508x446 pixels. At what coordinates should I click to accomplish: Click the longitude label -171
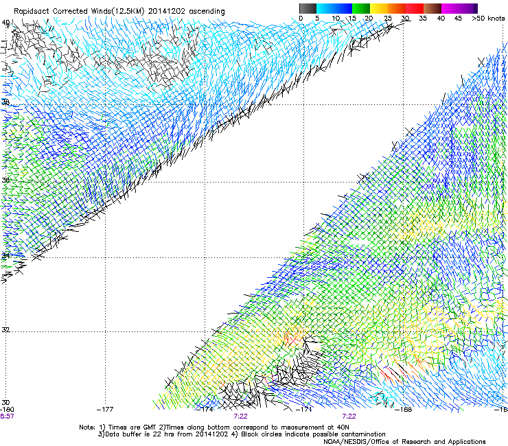(304, 410)
